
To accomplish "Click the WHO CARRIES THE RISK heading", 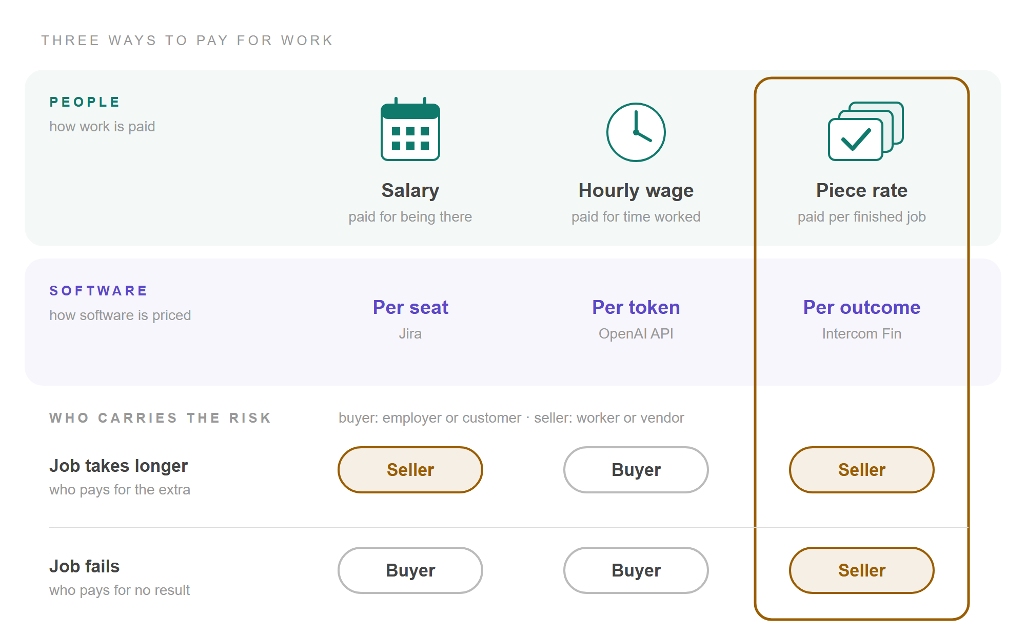I will [x=160, y=418].
